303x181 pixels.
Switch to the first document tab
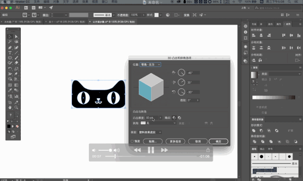pos(23,22)
